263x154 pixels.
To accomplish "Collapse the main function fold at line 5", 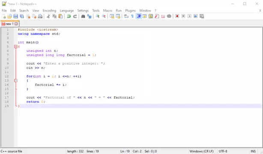I will [16, 47].
